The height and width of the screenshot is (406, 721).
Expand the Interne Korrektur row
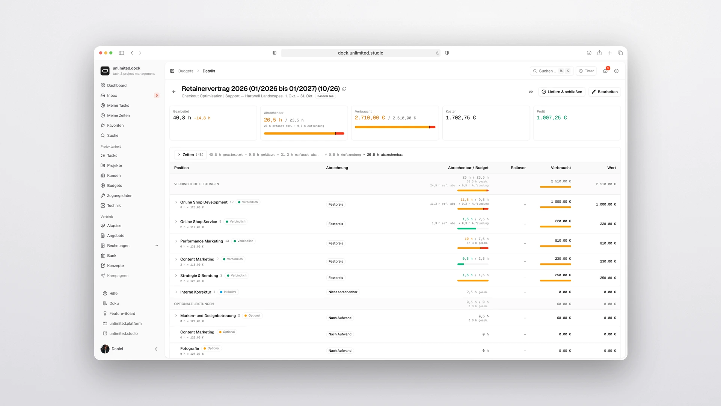coord(176,292)
